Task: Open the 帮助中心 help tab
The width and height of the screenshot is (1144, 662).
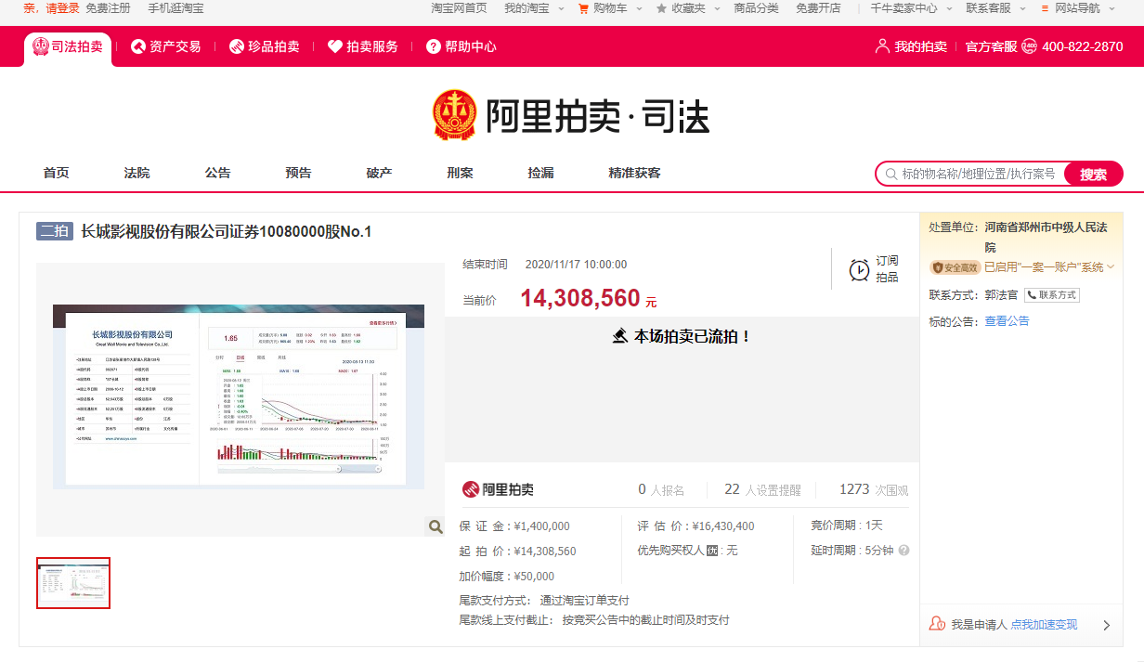Action: click(x=461, y=46)
